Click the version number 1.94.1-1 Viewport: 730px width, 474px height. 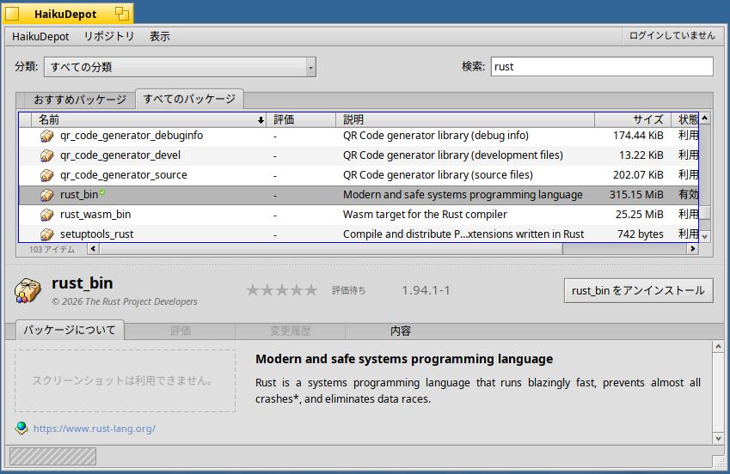click(x=426, y=290)
